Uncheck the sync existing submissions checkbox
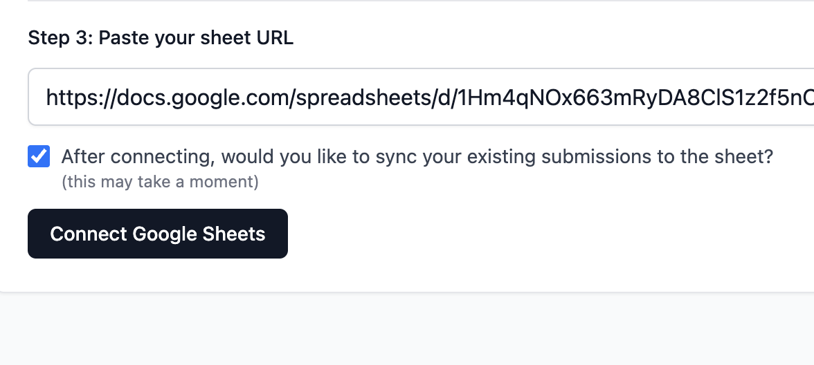 click(x=39, y=156)
